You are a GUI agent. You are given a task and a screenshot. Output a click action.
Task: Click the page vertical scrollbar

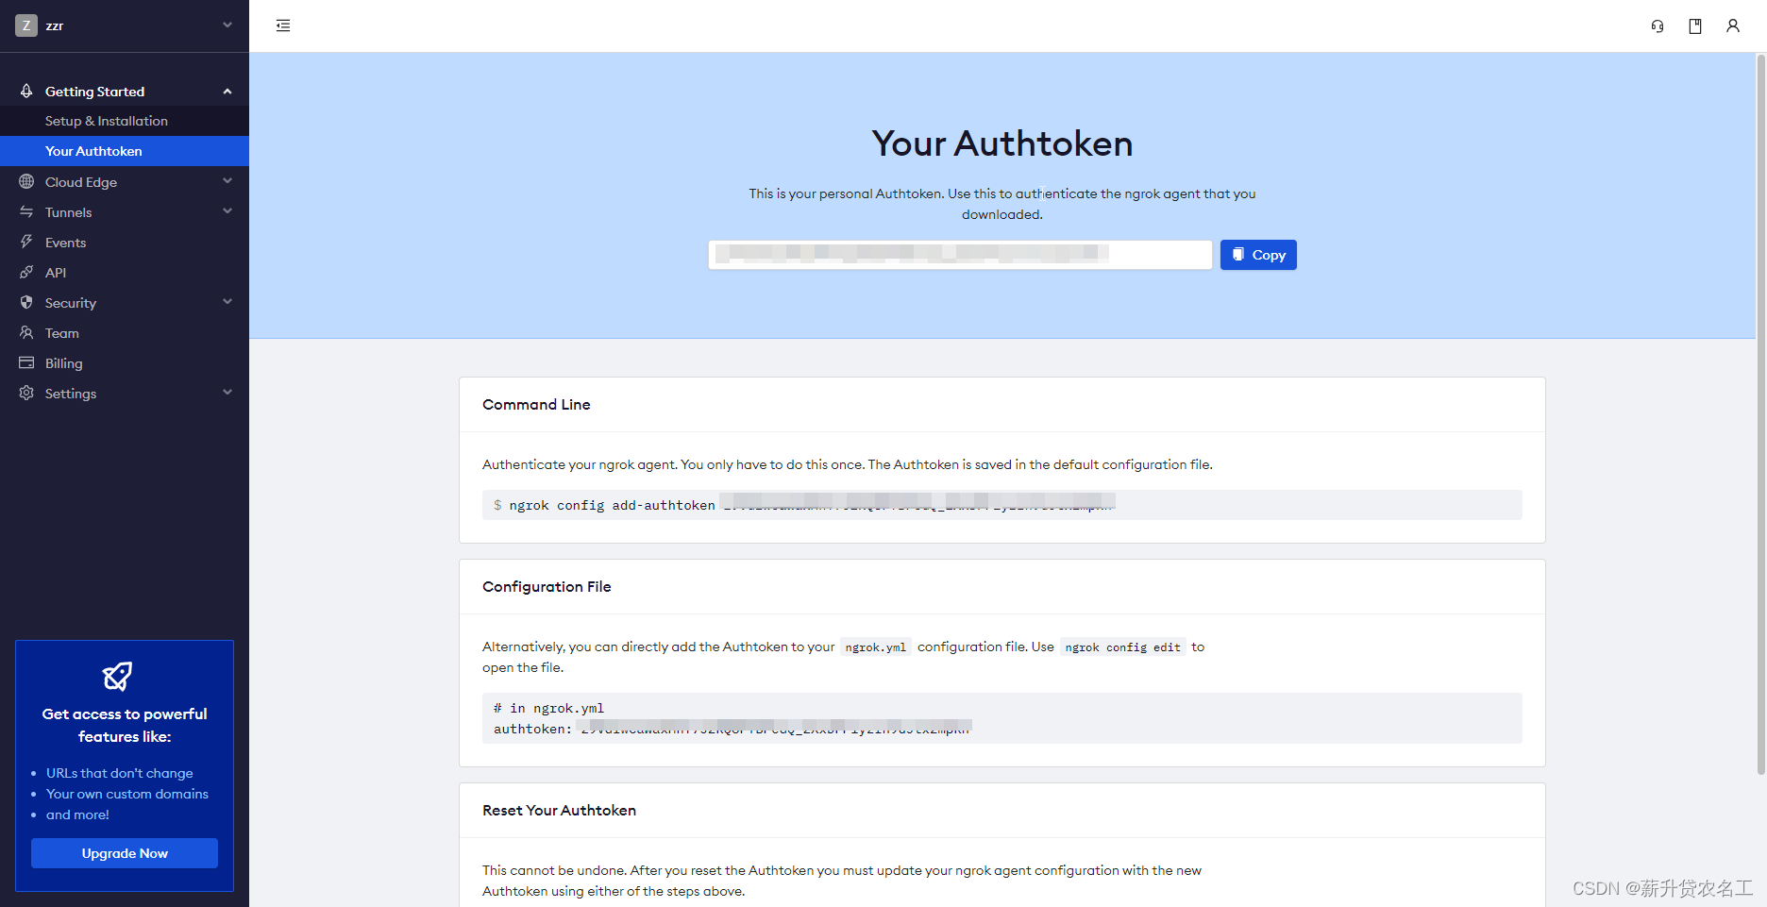pos(1760,415)
